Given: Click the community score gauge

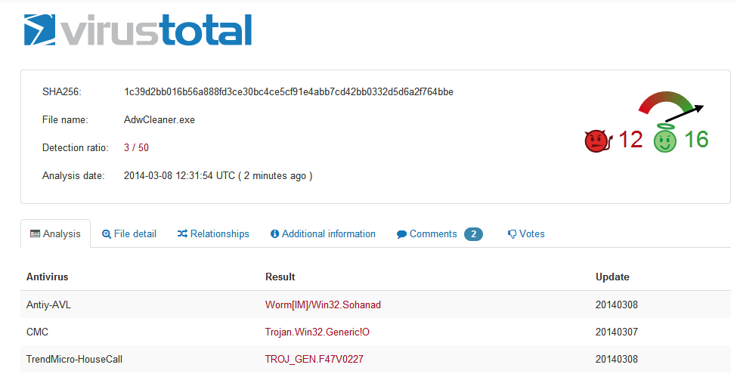Looking at the screenshot, I should [x=670, y=106].
